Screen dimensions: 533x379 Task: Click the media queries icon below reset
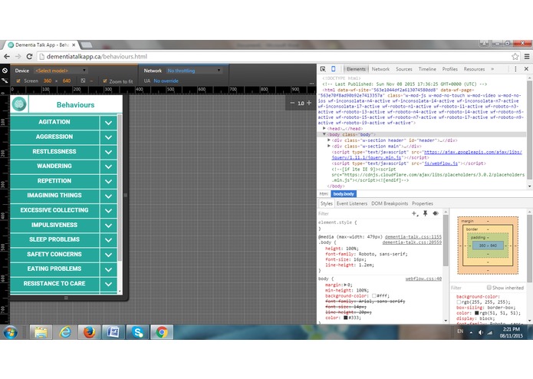5,81
